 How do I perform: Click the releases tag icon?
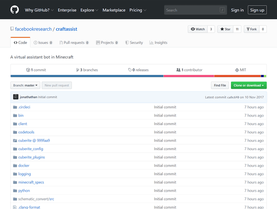pos(130,70)
